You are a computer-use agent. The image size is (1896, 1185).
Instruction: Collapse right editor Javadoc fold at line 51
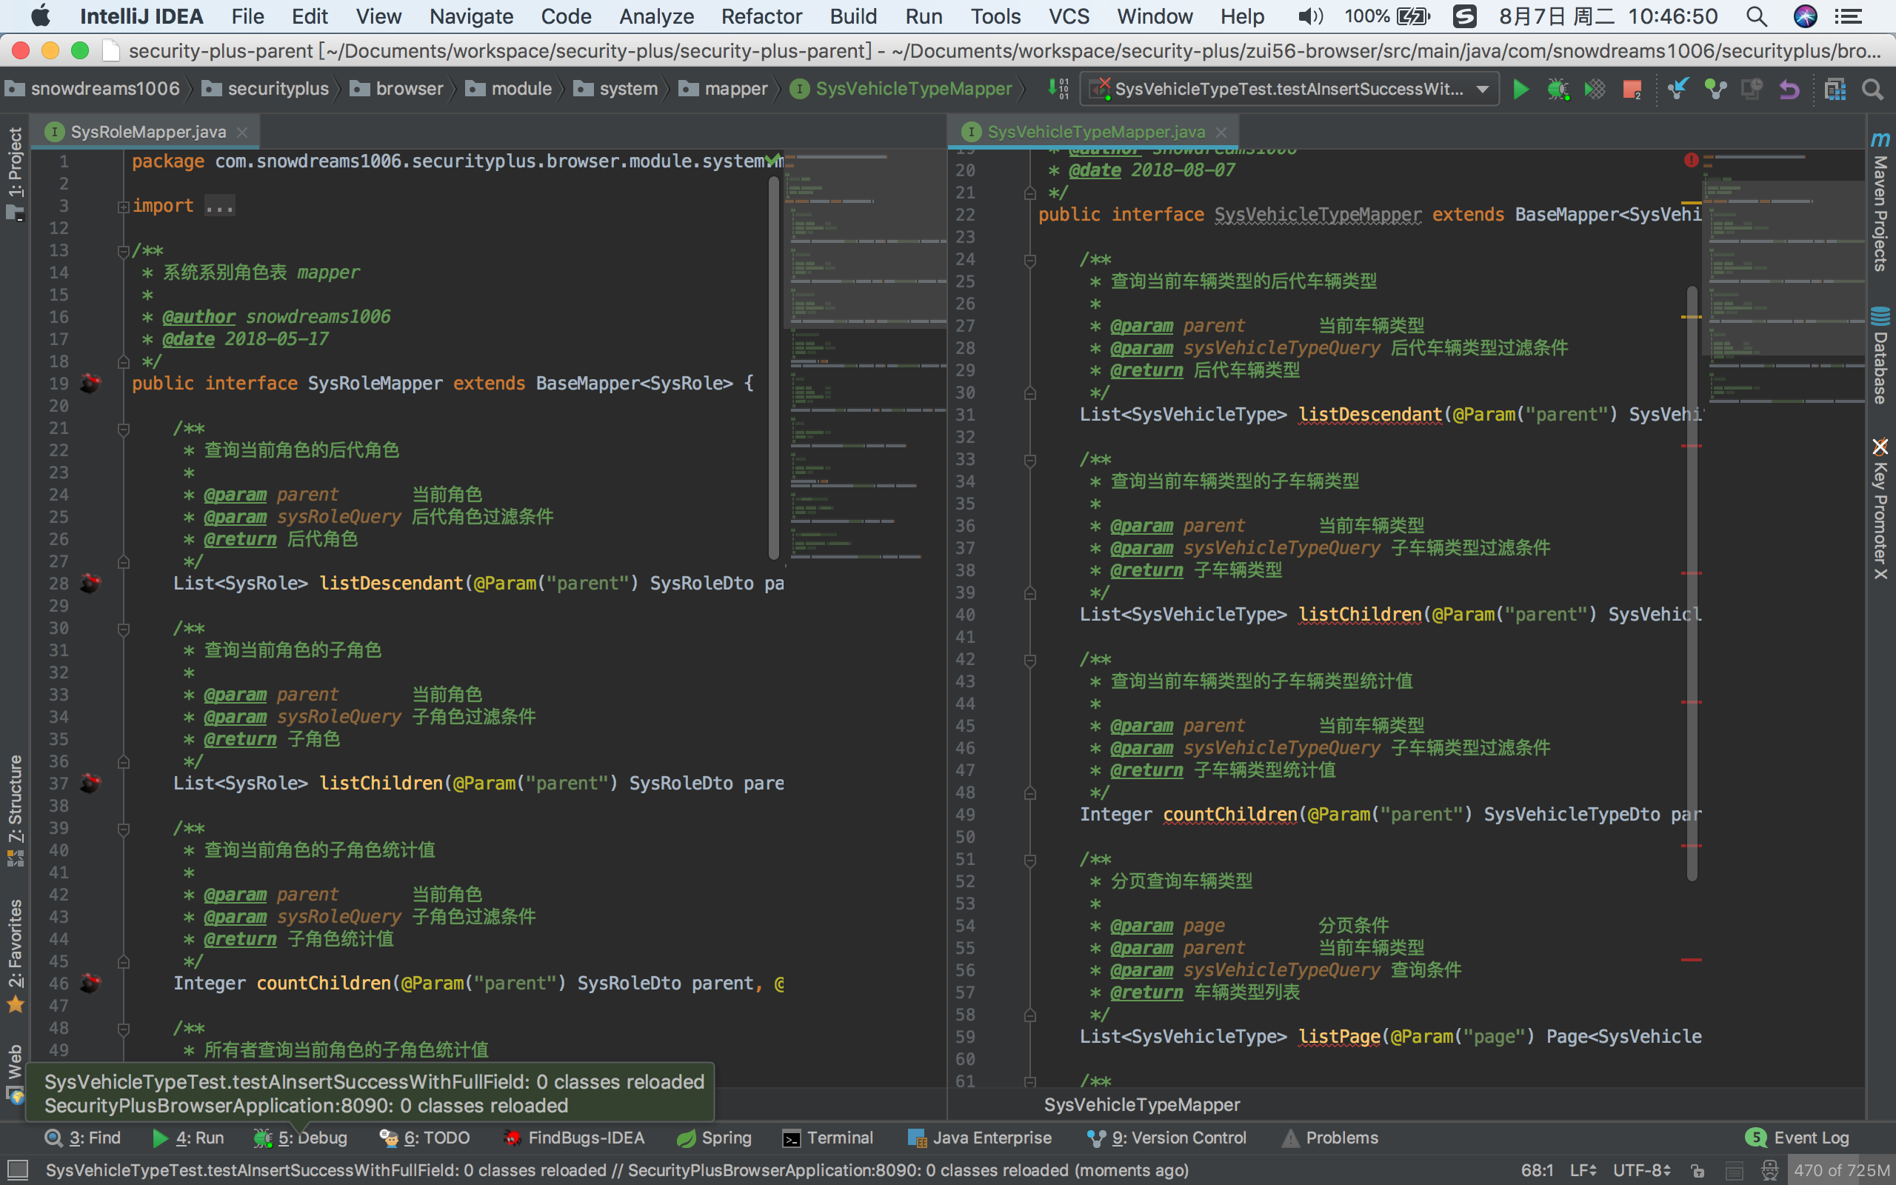(x=1030, y=861)
